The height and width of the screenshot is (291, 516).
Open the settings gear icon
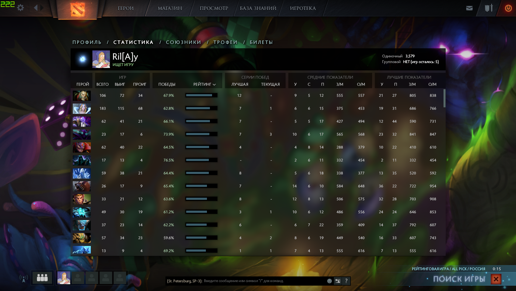[x=20, y=8]
